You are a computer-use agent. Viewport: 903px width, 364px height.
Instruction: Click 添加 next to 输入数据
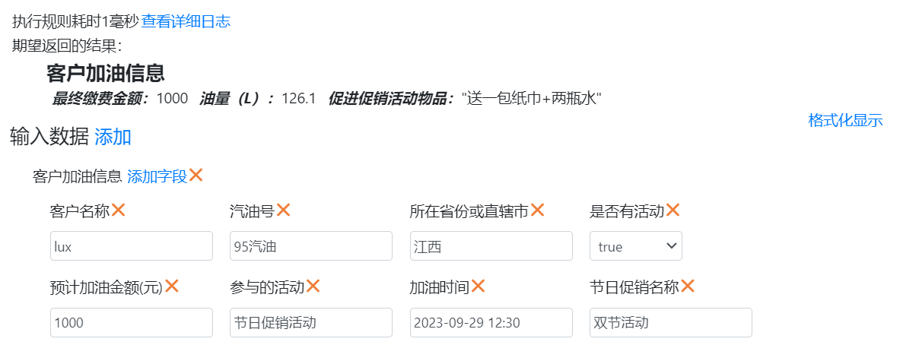click(x=113, y=137)
